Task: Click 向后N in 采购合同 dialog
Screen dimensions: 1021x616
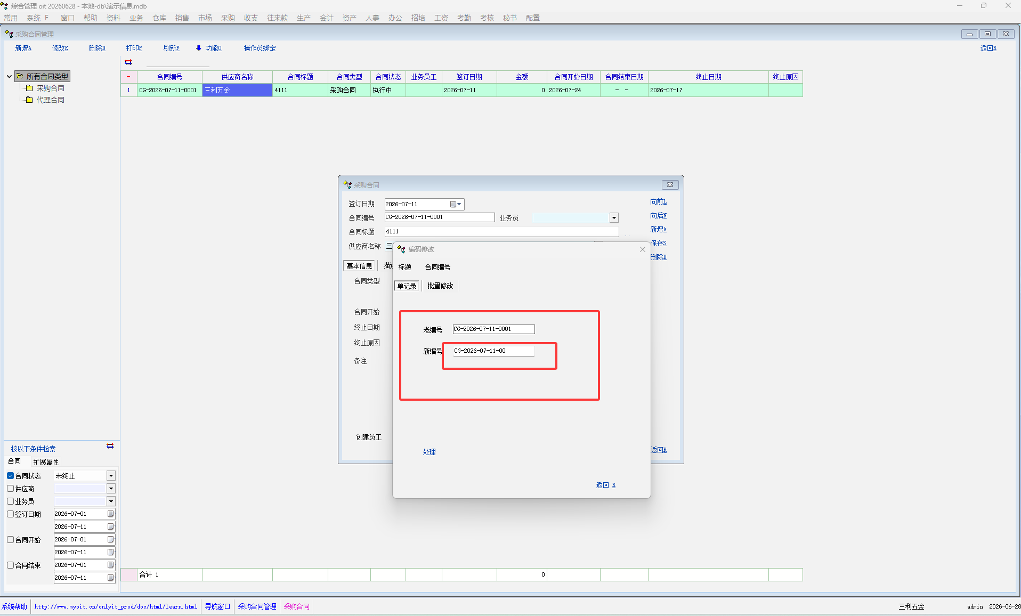Action: tap(659, 216)
